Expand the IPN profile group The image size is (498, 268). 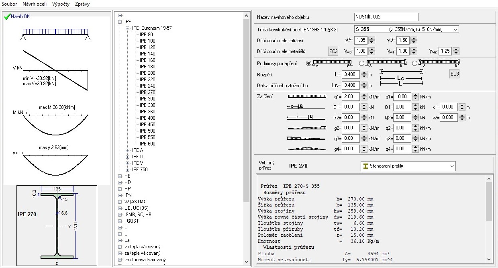(x=120, y=195)
